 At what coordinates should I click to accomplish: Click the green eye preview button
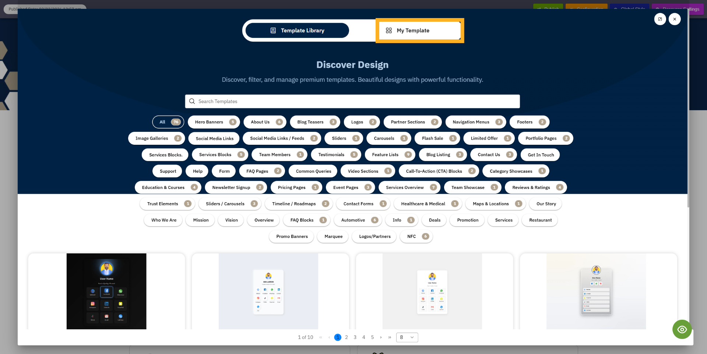click(x=682, y=329)
